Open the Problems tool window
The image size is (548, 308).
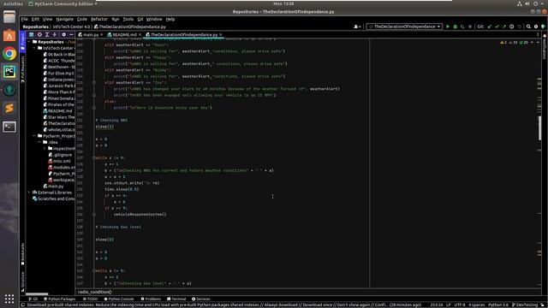[x=151, y=299]
